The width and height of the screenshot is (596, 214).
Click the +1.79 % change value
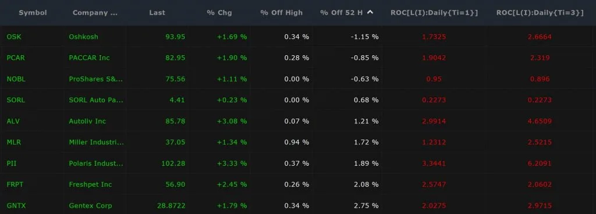pyautogui.click(x=232, y=206)
